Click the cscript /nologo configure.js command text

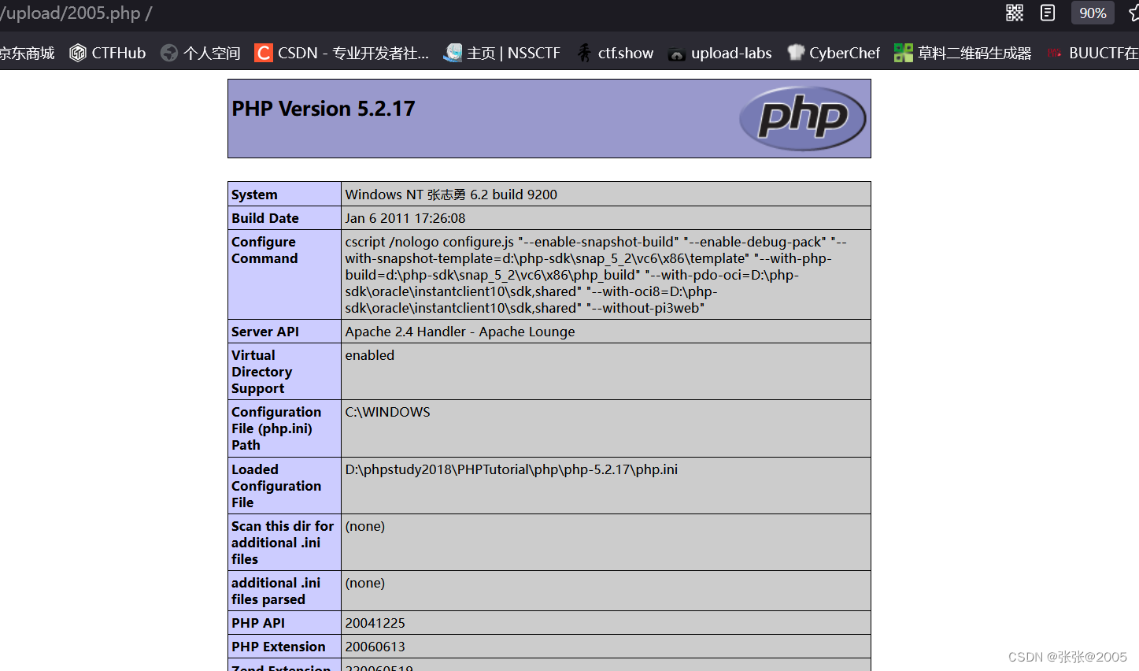click(x=596, y=275)
